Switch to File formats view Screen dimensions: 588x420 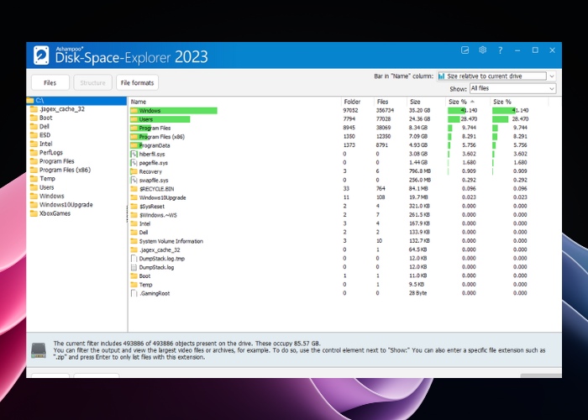(x=137, y=82)
